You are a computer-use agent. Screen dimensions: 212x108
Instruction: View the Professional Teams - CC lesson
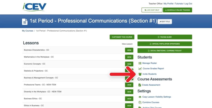point(129,85)
